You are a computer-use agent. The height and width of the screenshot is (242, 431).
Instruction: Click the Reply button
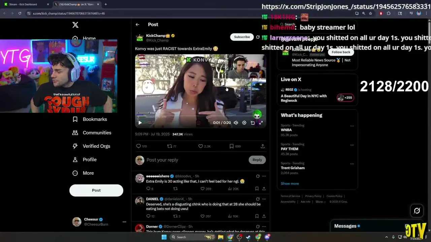point(257,160)
